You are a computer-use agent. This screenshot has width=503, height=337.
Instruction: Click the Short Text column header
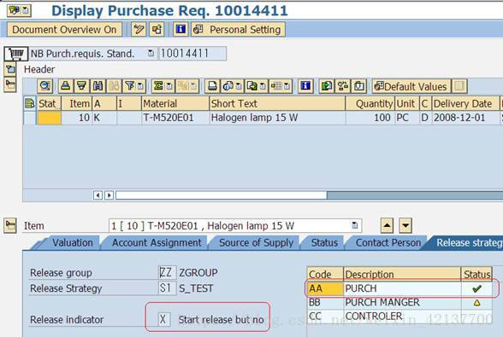click(277, 103)
